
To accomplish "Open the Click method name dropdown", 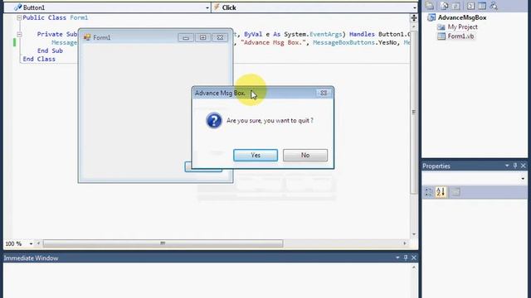I will point(415,7).
